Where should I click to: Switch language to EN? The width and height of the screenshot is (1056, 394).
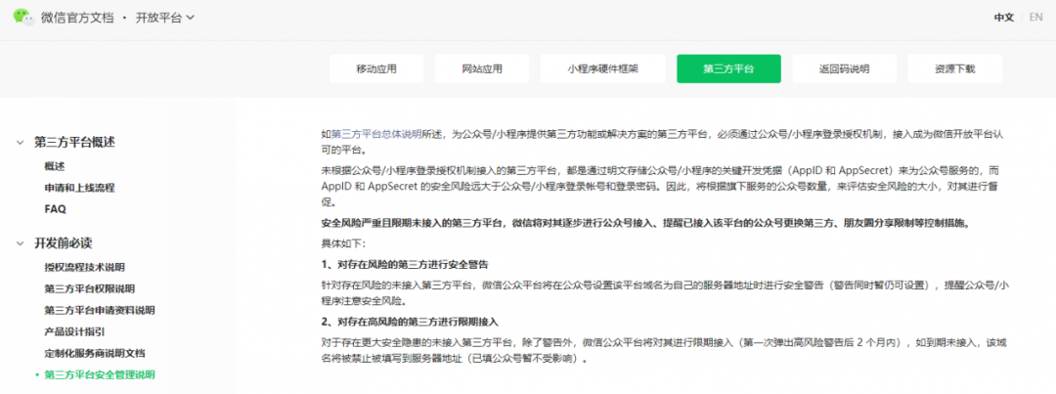pos(1035,18)
